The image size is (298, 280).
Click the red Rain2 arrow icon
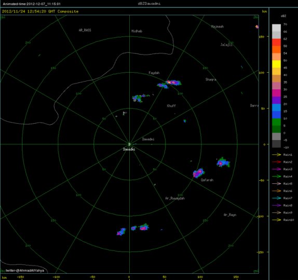click(276, 162)
